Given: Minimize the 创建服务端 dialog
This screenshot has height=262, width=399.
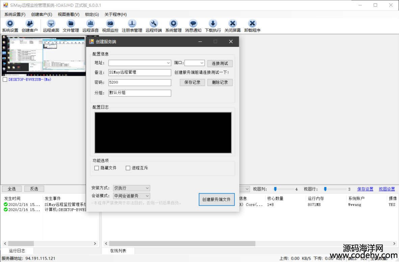Looking at the screenshot, I should [x=200, y=42].
